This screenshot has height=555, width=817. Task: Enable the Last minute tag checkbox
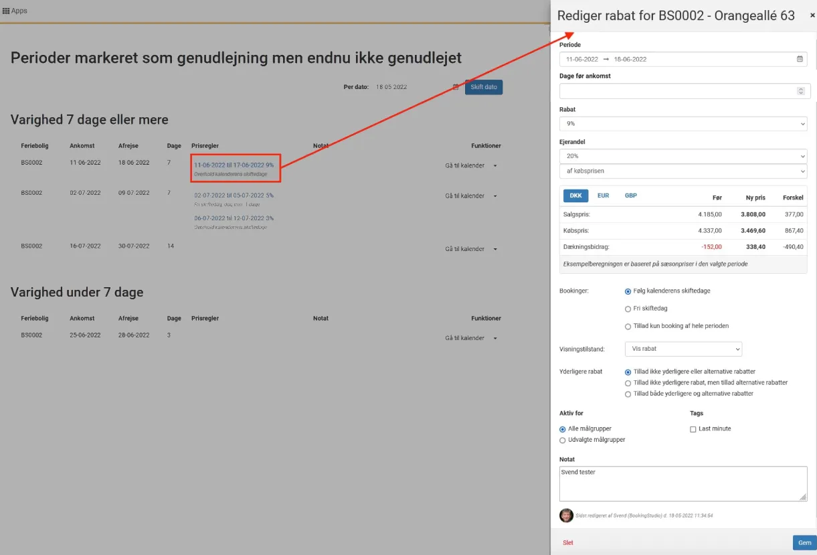point(693,428)
